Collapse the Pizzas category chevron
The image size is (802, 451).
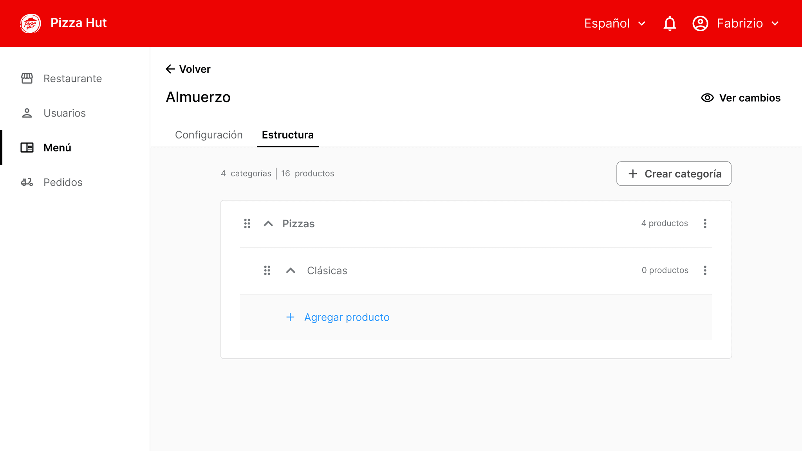click(268, 223)
